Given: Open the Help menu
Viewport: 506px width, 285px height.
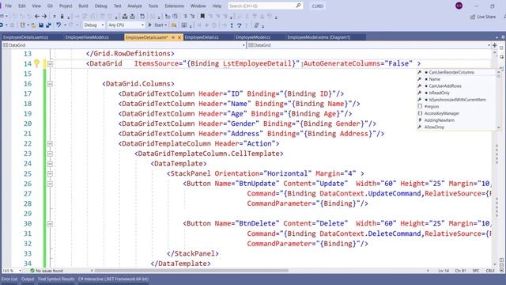Looking at the screenshot, I should (217, 6).
